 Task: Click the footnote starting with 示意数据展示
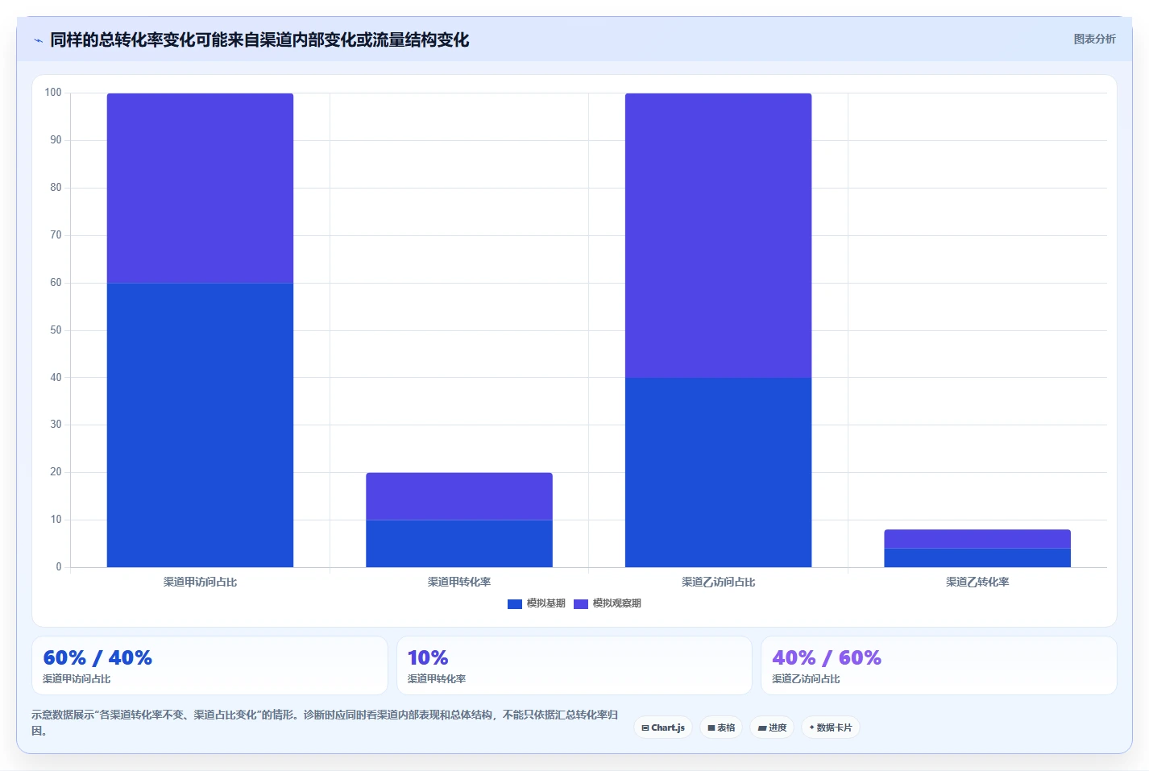(325, 723)
